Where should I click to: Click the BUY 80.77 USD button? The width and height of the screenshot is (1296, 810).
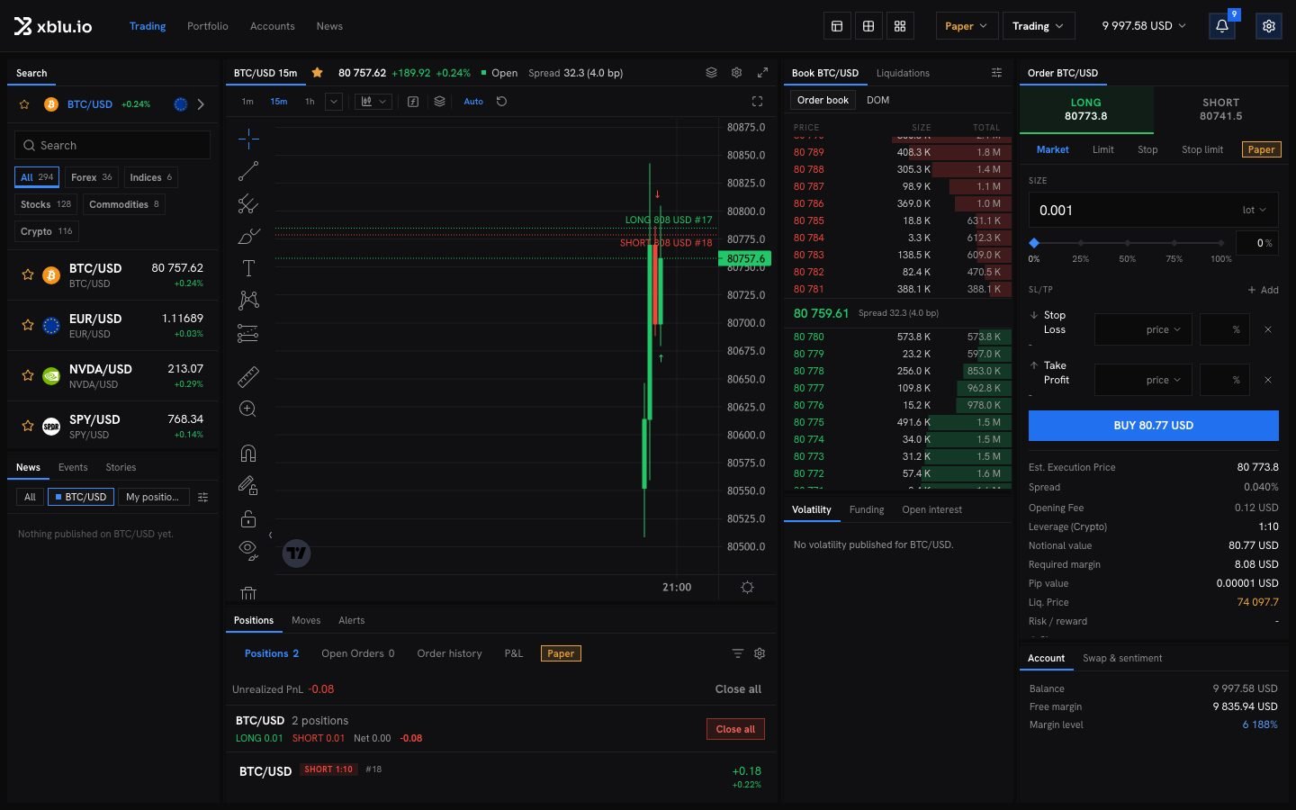(1154, 426)
